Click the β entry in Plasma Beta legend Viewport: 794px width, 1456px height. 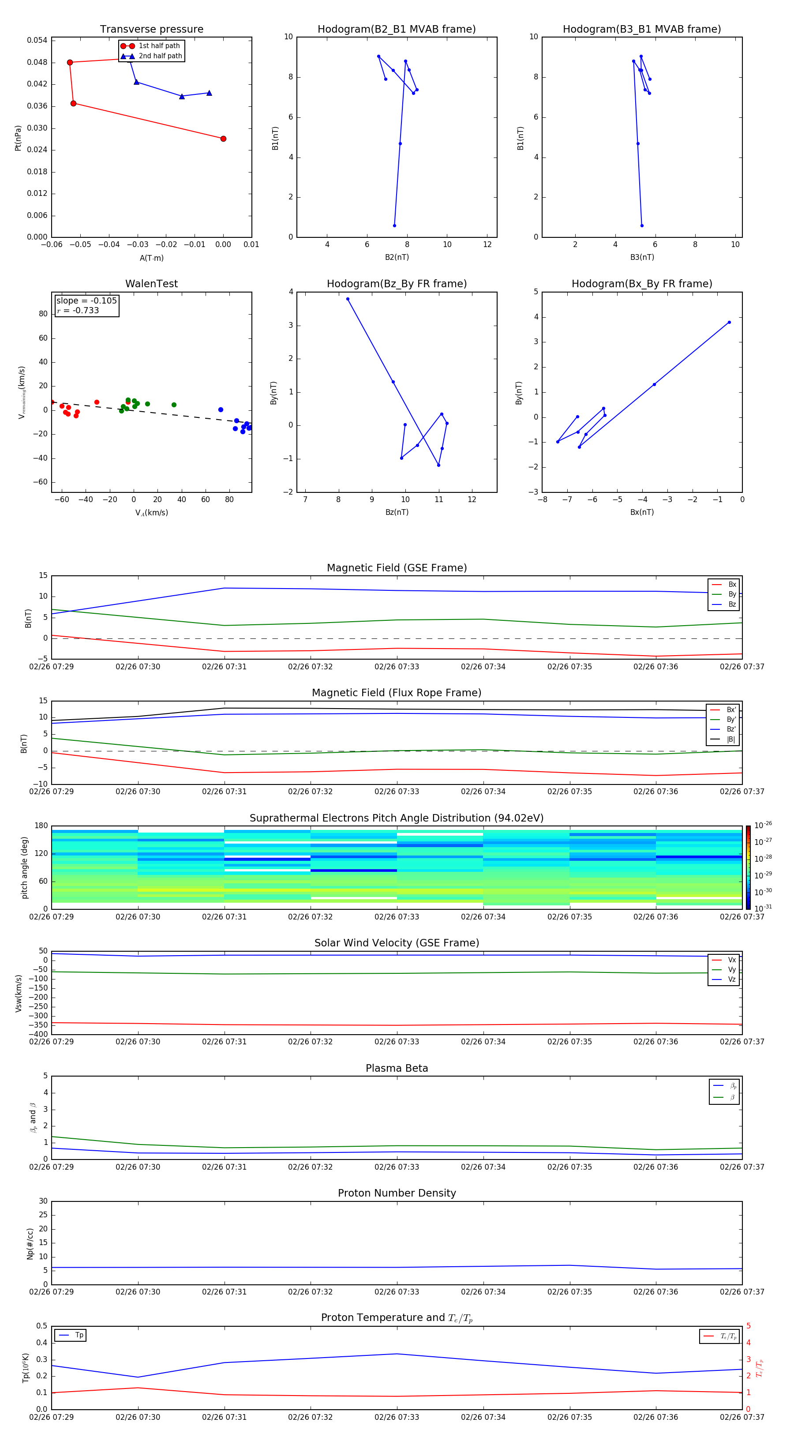coord(724,1097)
